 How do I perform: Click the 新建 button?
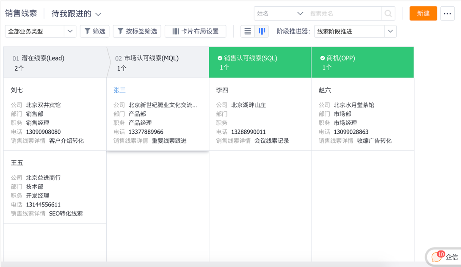pos(423,14)
